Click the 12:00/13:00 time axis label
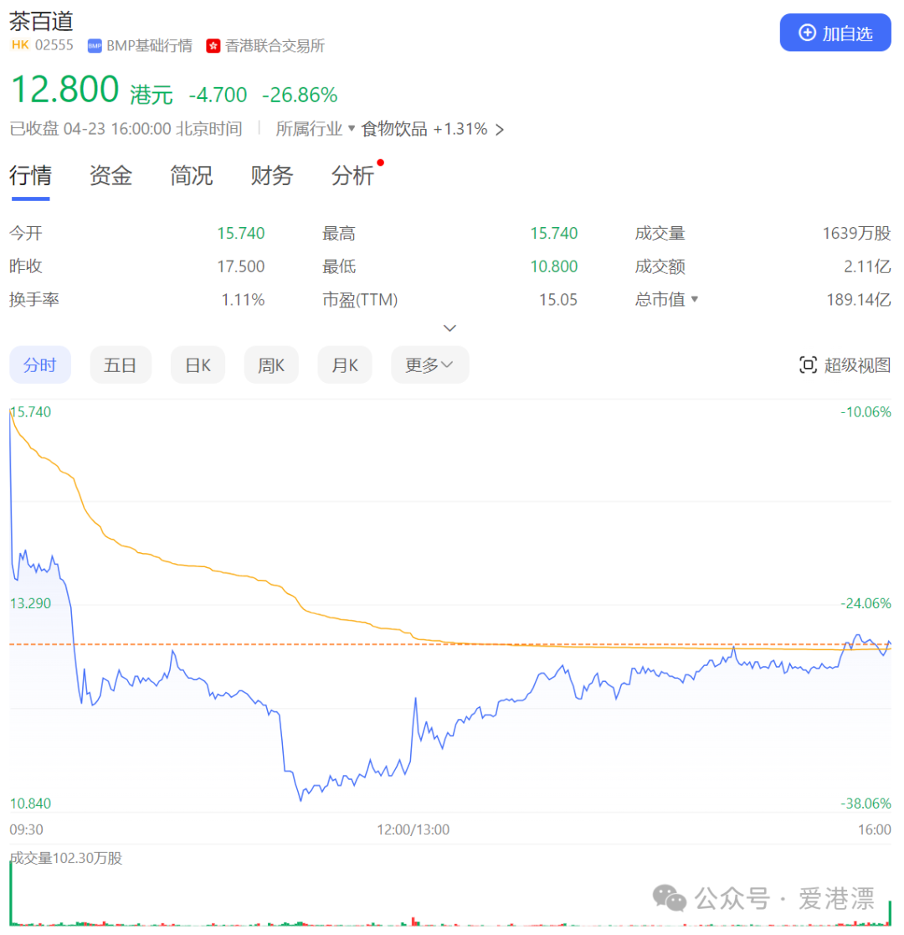Screen dimensions: 904x935 [x=413, y=829]
